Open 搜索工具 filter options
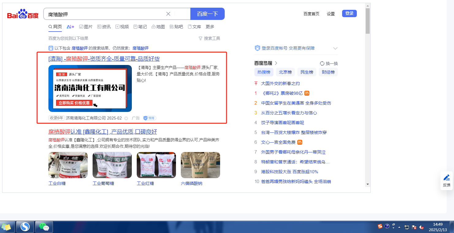Image resolution: width=454 pixels, height=233 pixels. pyautogui.click(x=209, y=38)
